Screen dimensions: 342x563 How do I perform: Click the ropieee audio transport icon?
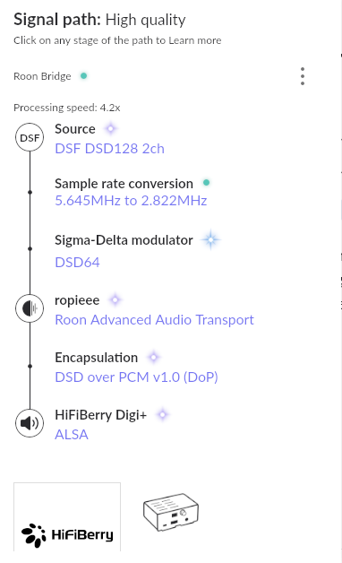tap(30, 308)
